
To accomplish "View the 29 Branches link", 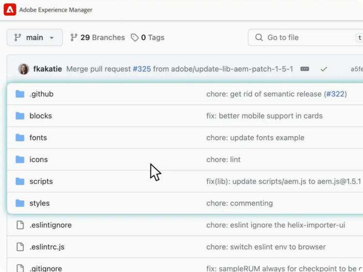I will pos(97,37).
